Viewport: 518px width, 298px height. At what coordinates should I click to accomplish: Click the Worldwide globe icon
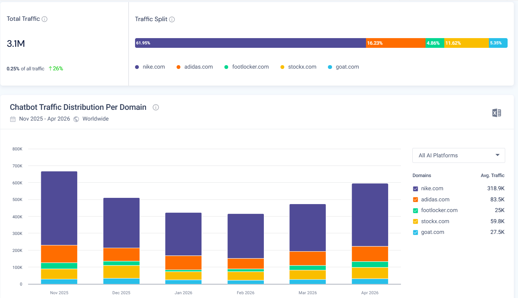pyautogui.click(x=76, y=119)
